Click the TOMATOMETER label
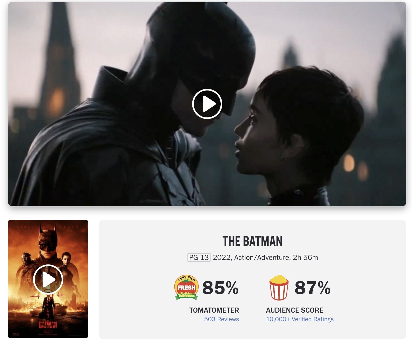The height and width of the screenshot is (342, 412). [214, 310]
